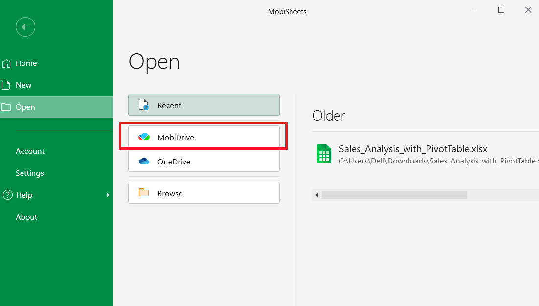Maximize the MobiSheets window
The image size is (539, 306).
(x=501, y=10)
